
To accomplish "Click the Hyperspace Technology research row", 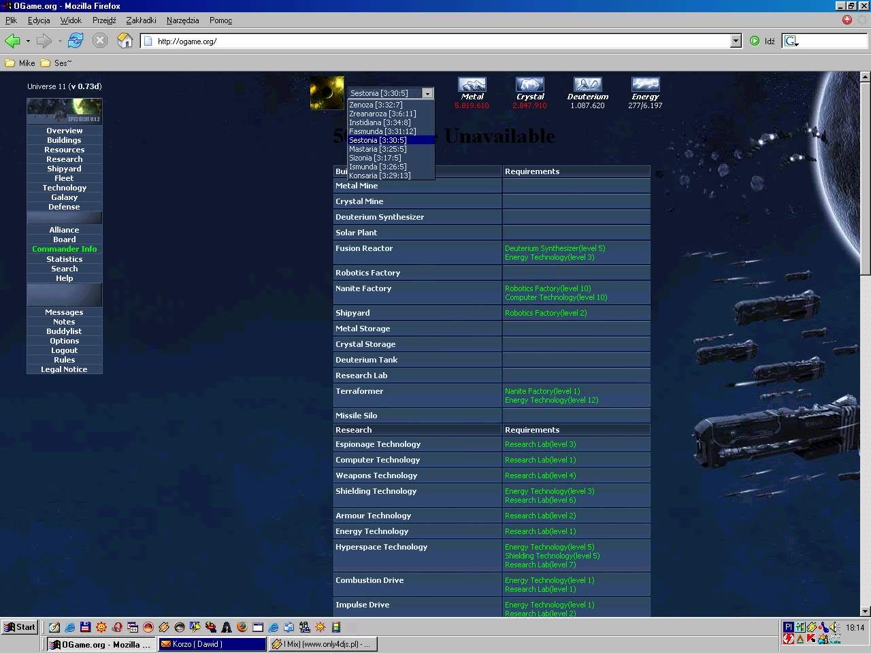I will (x=491, y=555).
